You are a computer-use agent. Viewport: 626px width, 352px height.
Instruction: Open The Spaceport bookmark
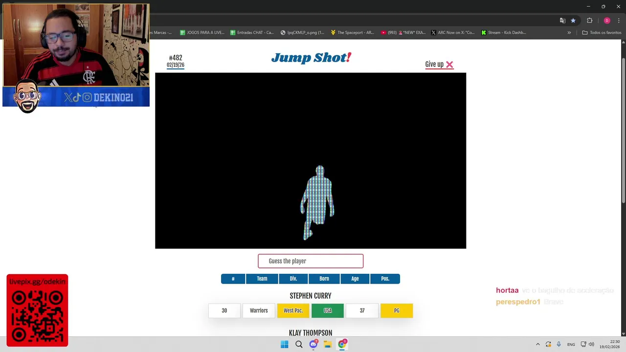[352, 33]
